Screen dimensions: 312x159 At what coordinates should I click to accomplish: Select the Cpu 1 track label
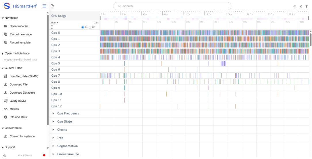[x=56, y=39]
